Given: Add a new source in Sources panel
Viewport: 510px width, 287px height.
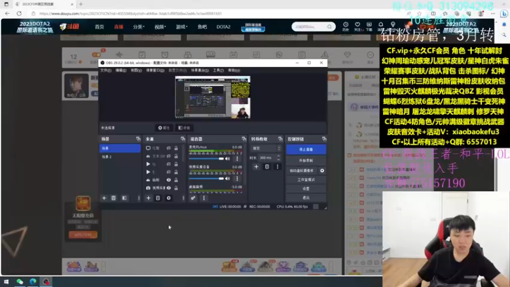Looking at the screenshot, I should click(x=149, y=198).
